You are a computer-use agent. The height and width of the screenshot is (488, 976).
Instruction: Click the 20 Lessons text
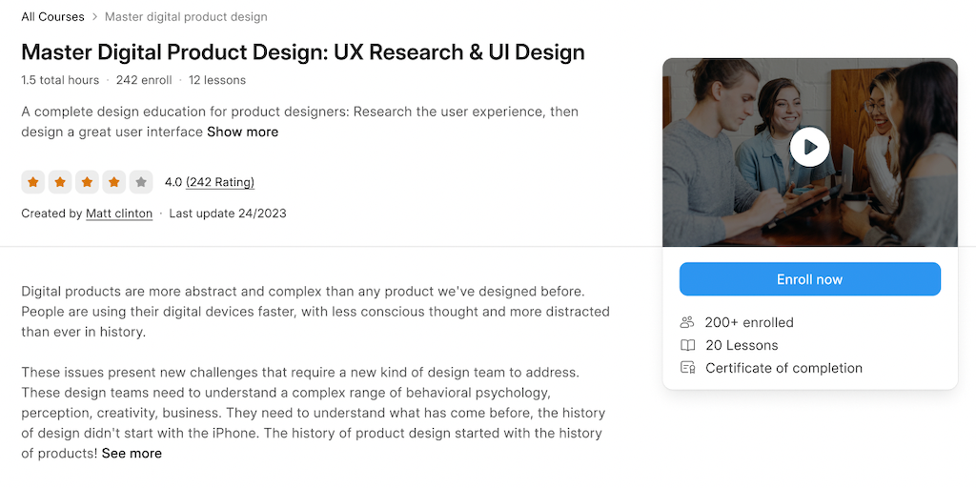pos(742,345)
